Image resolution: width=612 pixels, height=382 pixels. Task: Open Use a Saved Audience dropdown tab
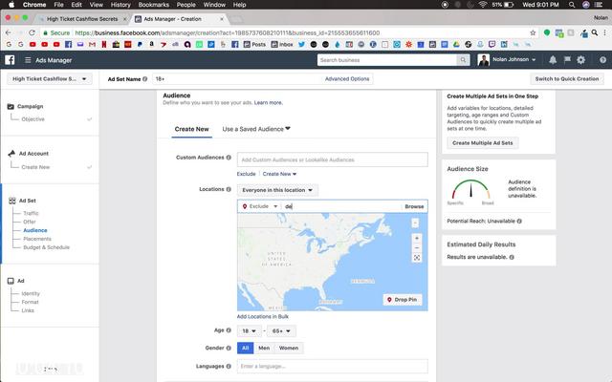tap(256, 129)
